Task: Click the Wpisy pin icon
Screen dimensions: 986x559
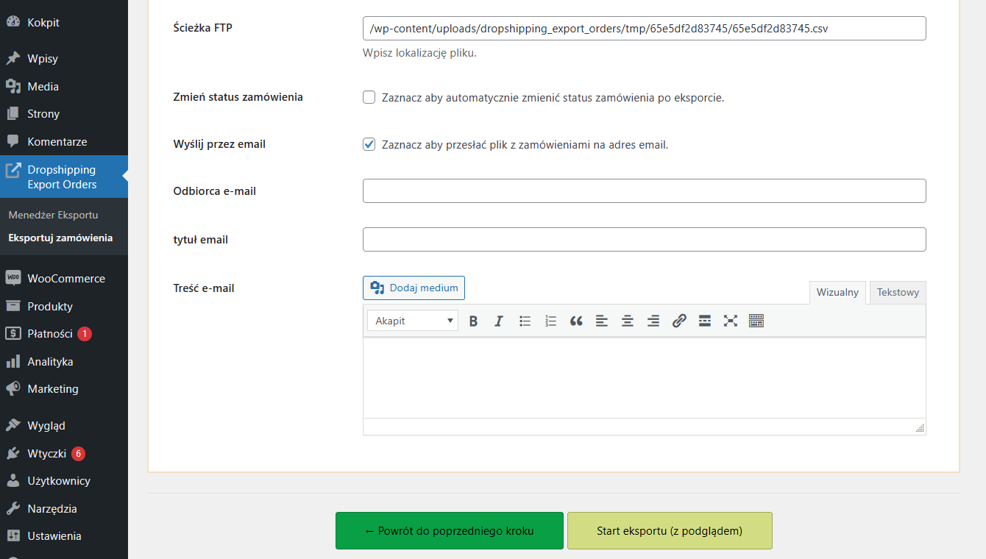Action: [x=13, y=58]
